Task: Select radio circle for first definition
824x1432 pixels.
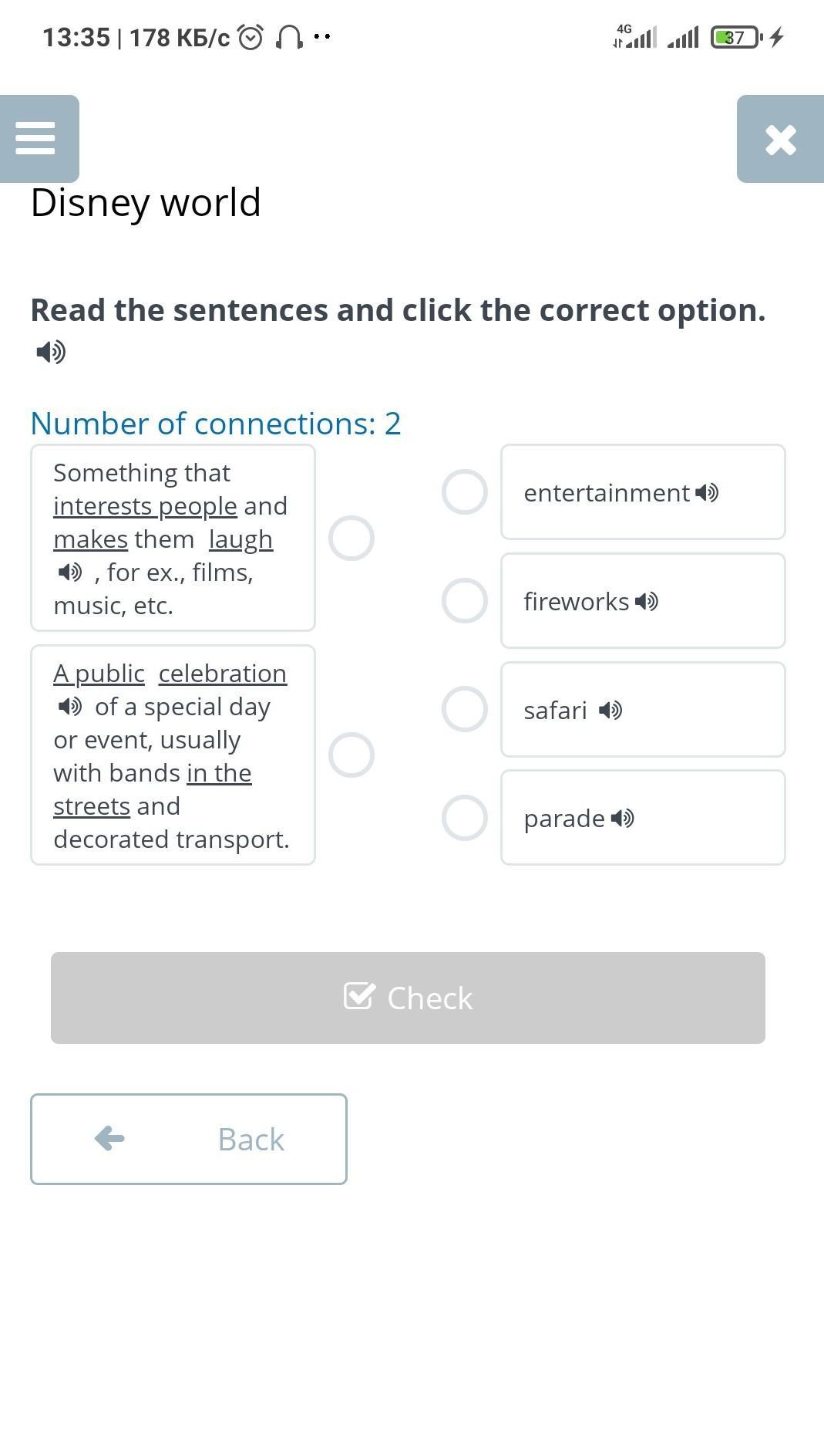Action: coord(351,538)
